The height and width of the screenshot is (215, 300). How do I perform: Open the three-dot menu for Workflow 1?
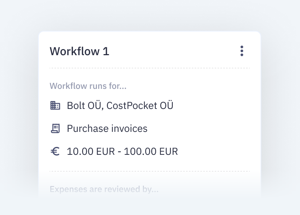click(242, 51)
